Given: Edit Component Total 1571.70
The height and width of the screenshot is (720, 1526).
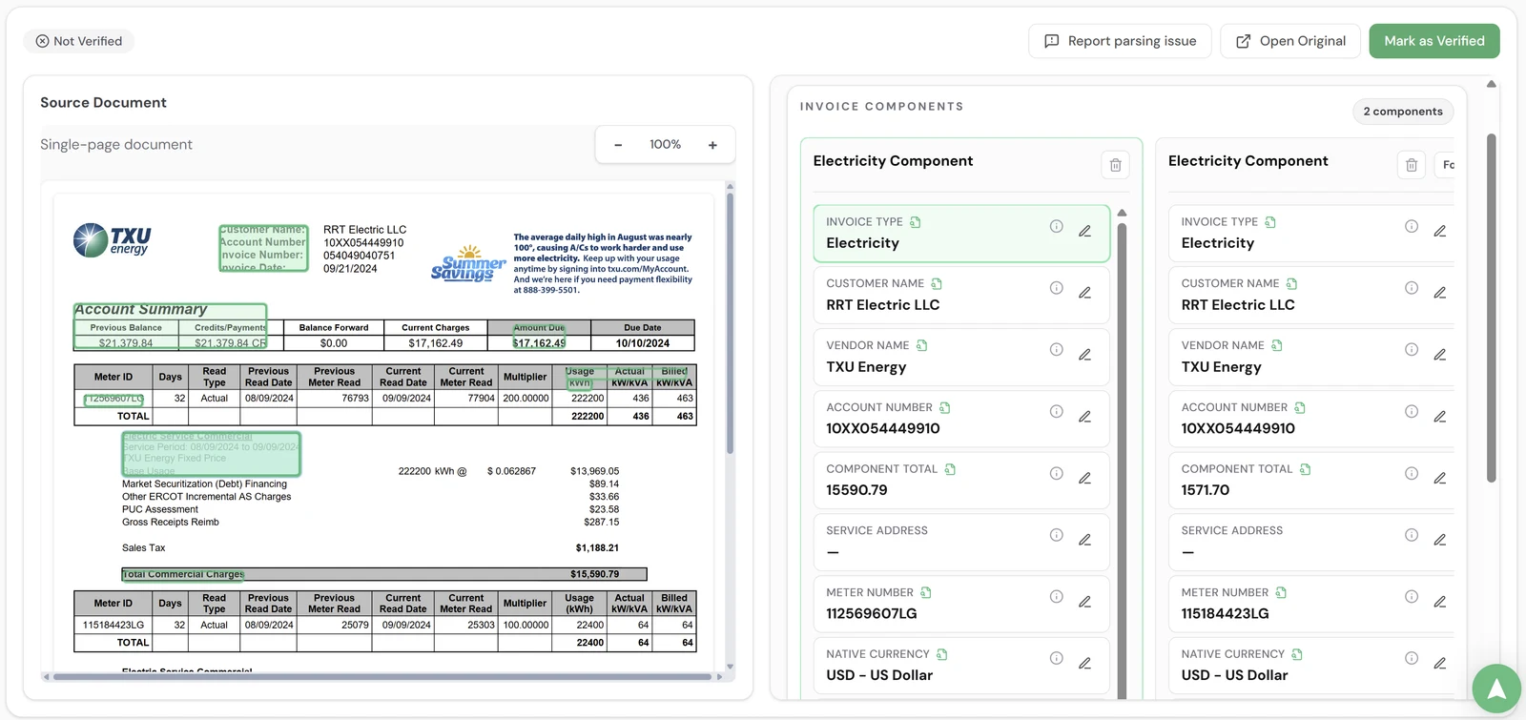Looking at the screenshot, I should click(1440, 479).
